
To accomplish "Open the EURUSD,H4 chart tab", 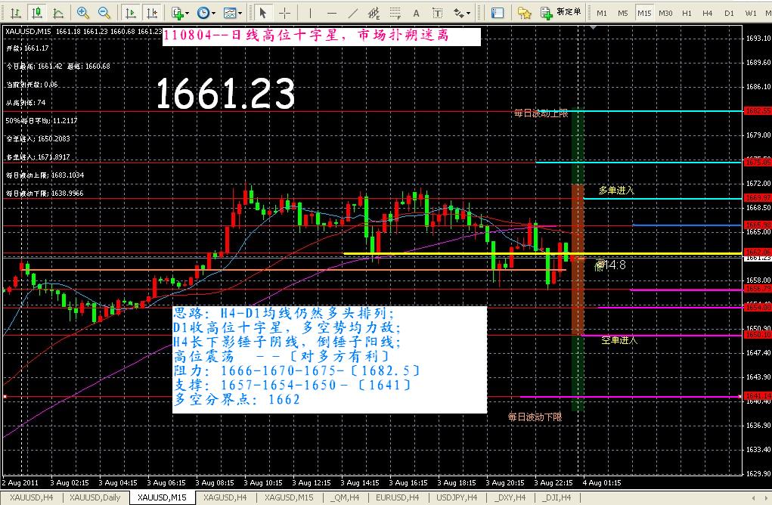I will point(397,497).
